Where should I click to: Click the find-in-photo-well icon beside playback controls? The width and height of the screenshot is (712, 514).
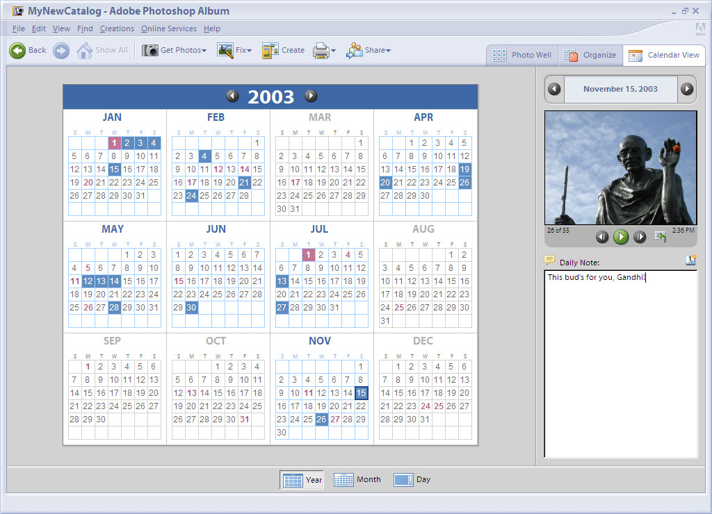pos(660,237)
